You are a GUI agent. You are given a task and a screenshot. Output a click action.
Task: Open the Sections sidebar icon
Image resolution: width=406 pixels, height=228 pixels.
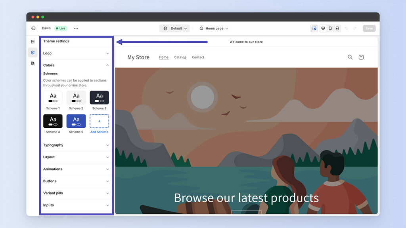point(33,42)
